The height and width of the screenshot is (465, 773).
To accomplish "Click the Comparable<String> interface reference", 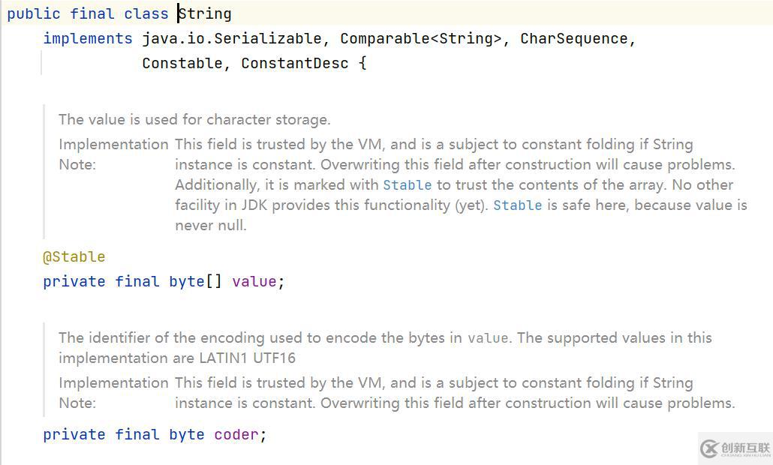I will 420,39.
